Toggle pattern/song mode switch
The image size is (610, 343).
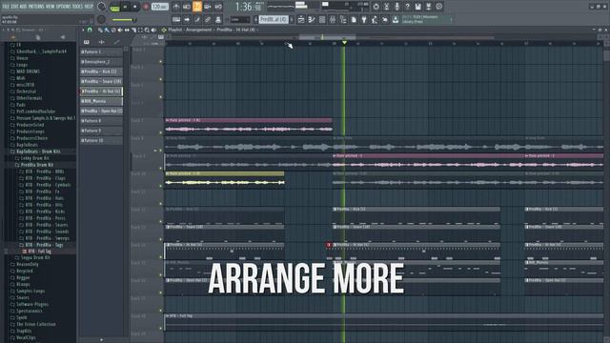coord(114,7)
